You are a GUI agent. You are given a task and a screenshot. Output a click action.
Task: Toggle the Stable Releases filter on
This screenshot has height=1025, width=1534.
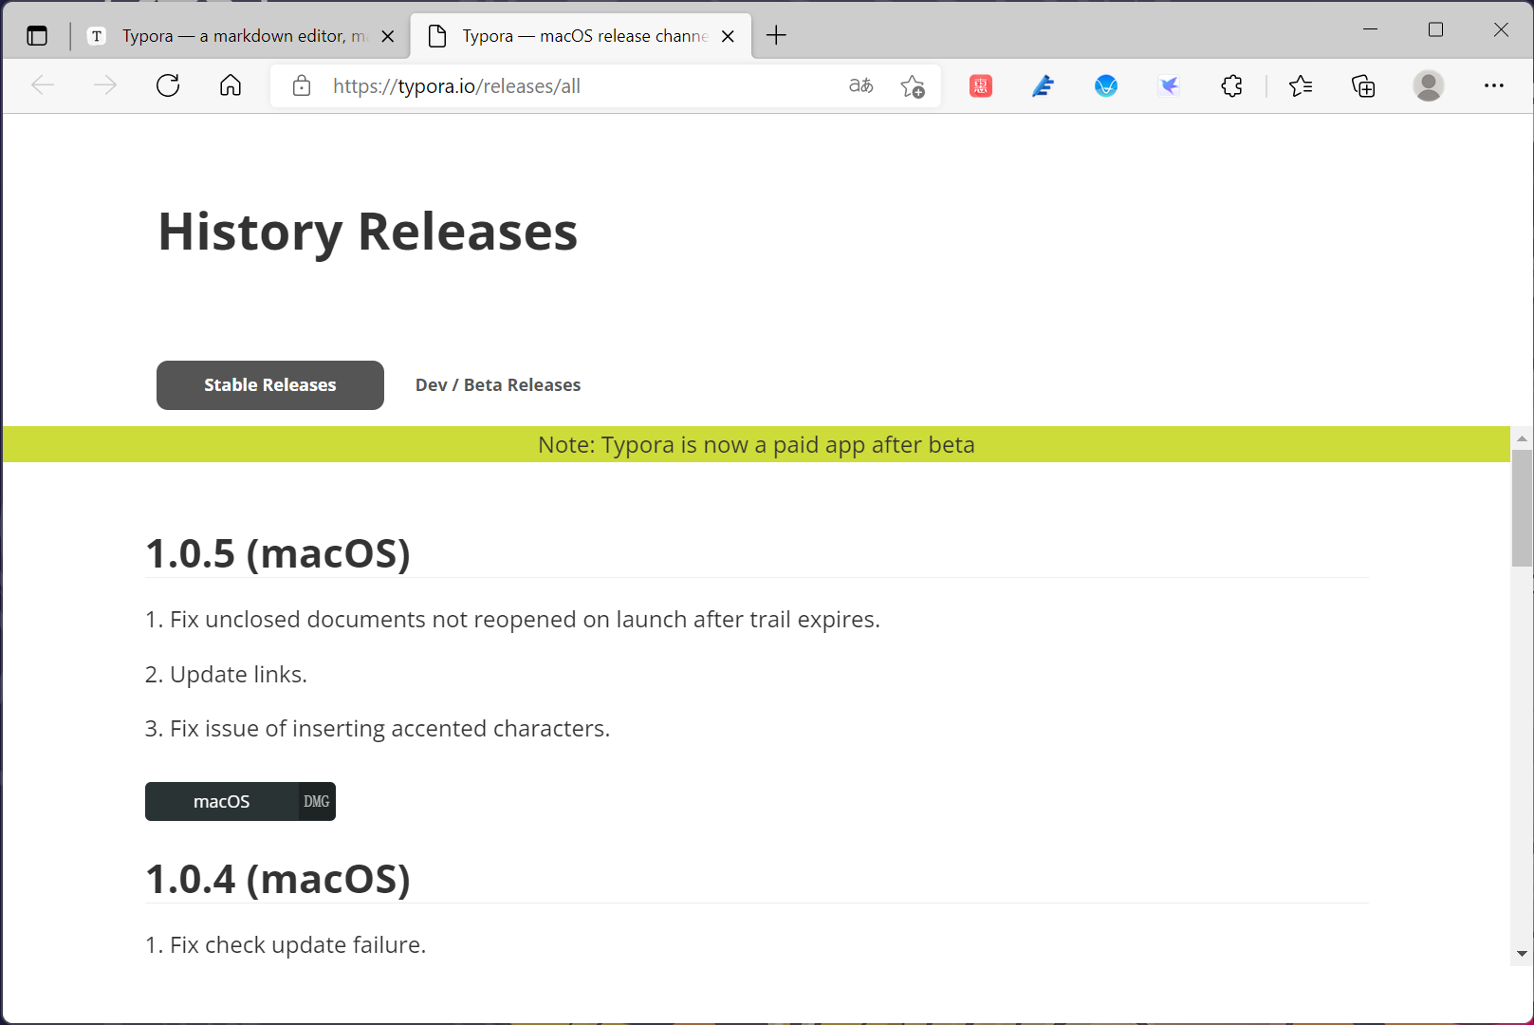269,384
